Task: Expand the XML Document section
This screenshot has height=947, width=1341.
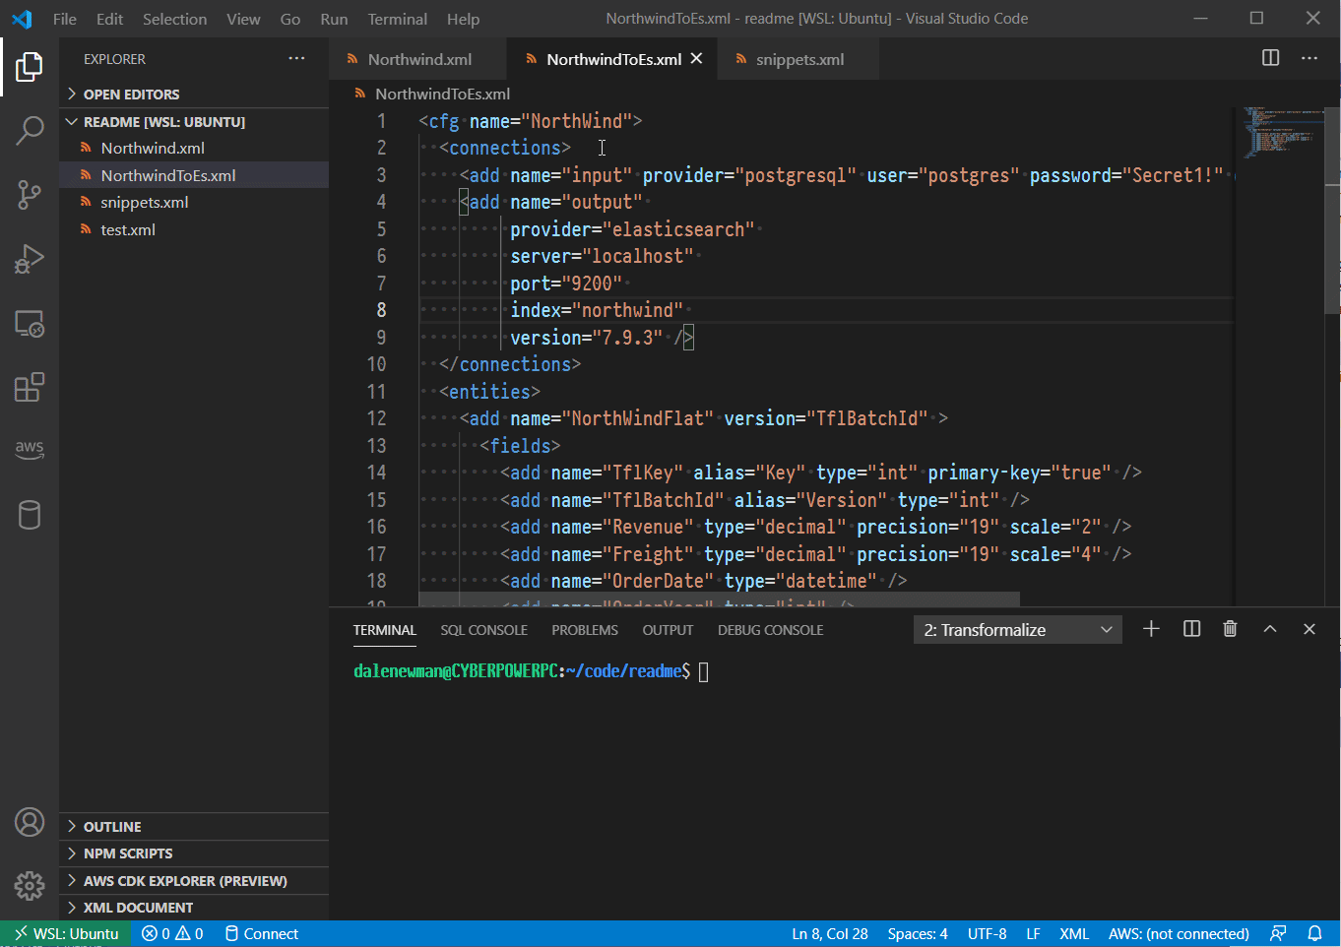Action: point(194,908)
